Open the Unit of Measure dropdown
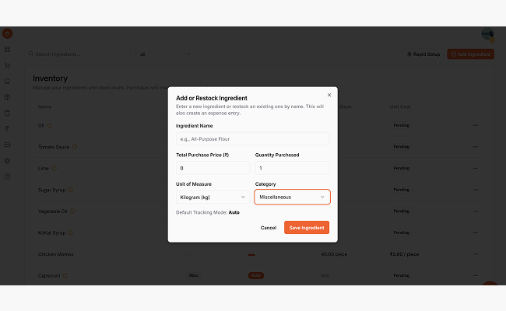506x311 pixels. (x=213, y=197)
